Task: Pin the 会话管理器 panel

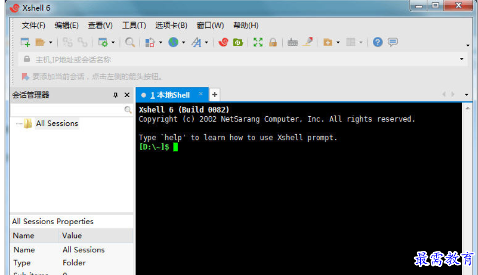Action: (115, 95)
